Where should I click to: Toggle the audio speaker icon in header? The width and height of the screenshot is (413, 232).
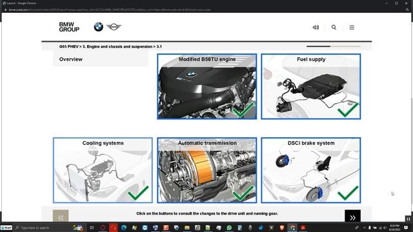316,27
